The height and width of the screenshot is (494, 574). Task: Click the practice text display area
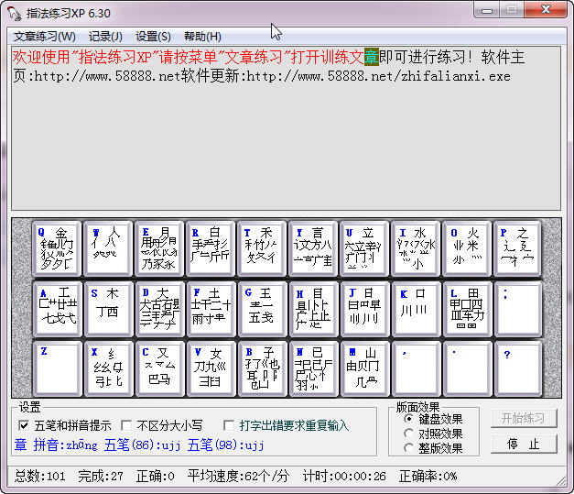[286, 128]
